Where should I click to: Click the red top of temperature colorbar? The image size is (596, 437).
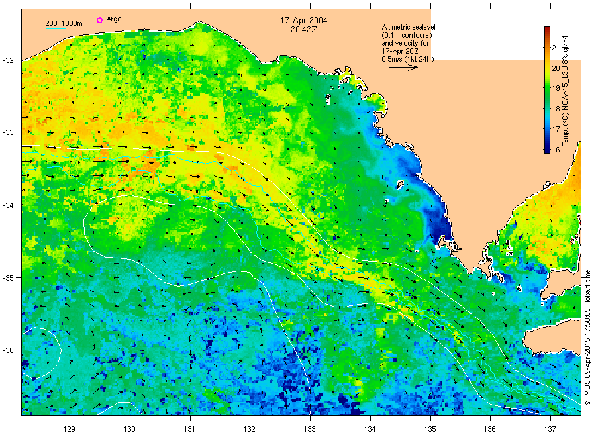click(547, 30)
